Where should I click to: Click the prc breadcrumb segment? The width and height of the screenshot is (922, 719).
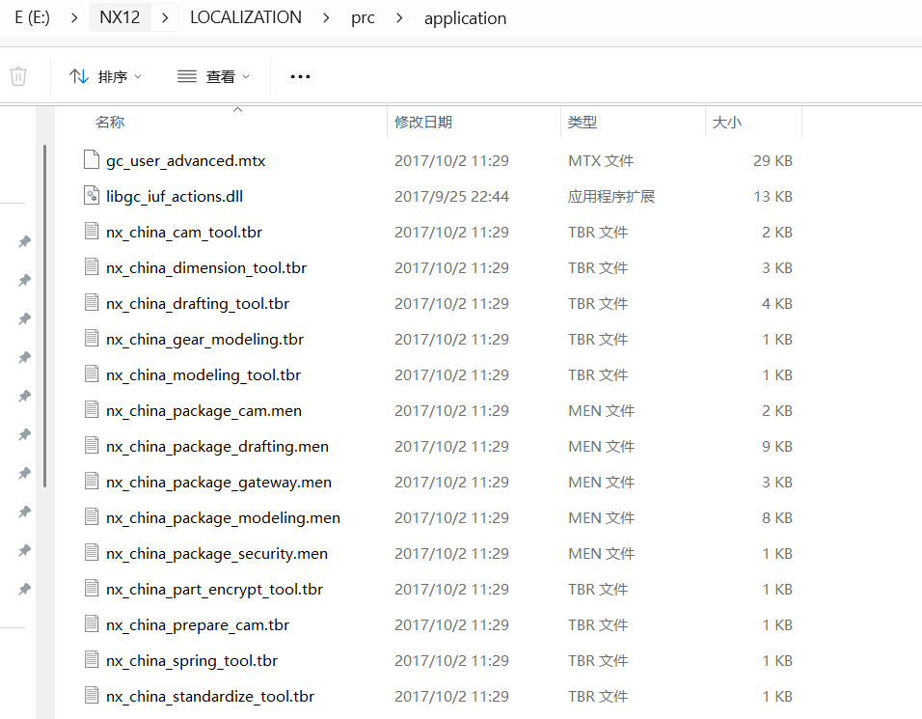pyautogui.click(x=363, y=18)
